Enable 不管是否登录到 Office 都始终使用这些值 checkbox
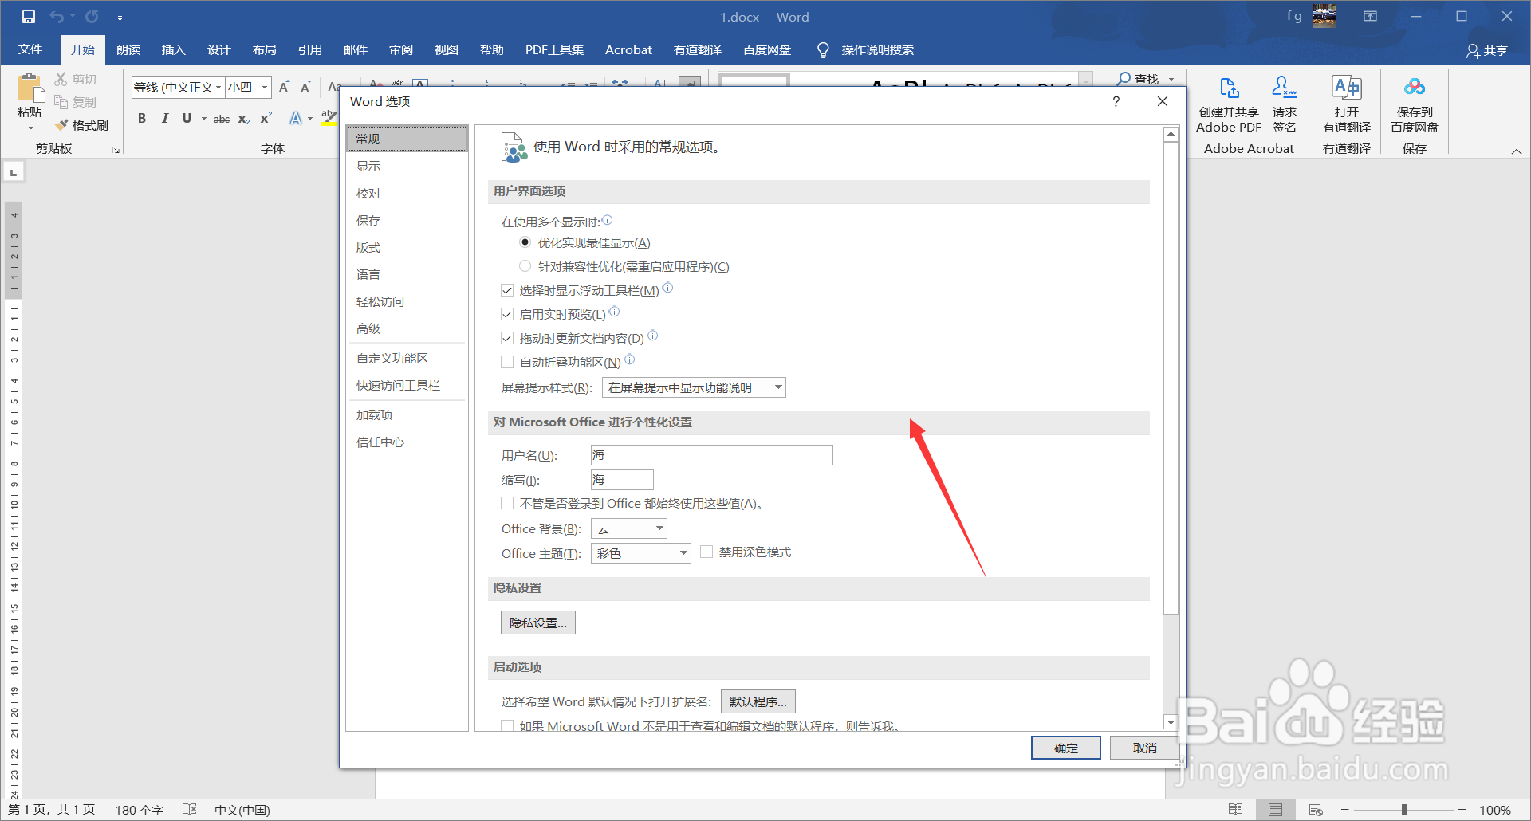The image size is (1531, 821). coord(507,503)
